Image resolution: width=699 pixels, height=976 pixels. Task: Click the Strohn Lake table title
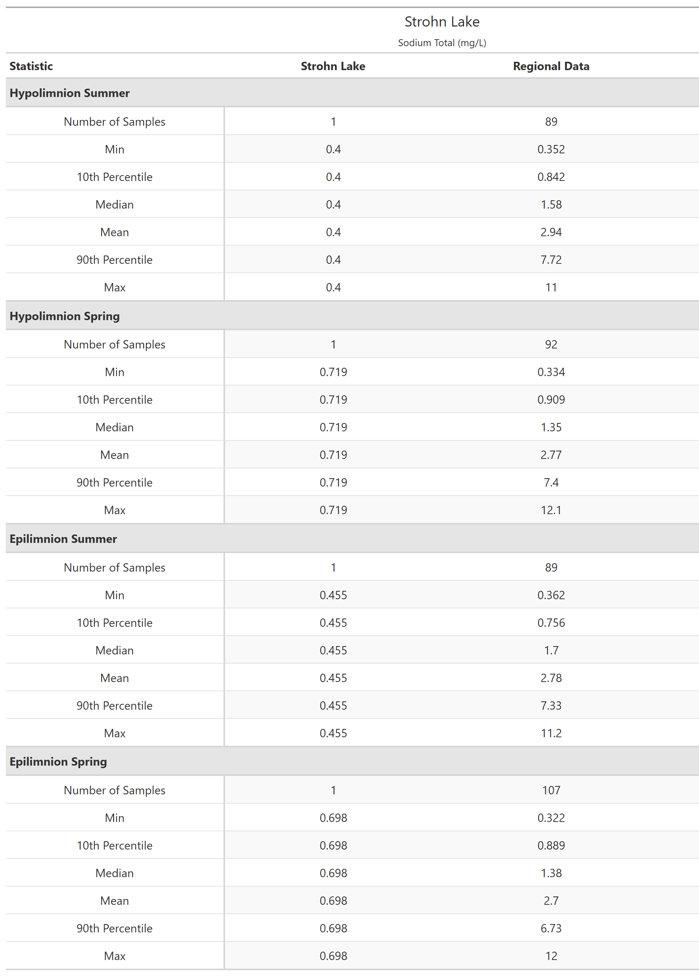pyautogui.click(x=442, y=21)
